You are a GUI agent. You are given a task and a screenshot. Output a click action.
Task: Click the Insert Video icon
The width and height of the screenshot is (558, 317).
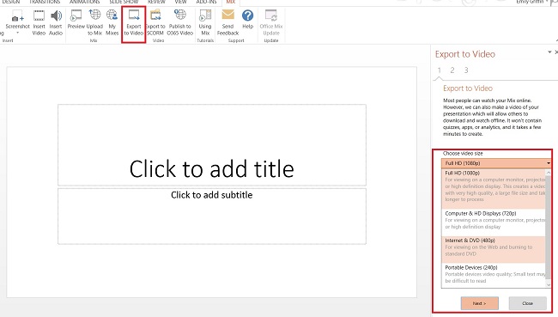[x=39, y=16]
